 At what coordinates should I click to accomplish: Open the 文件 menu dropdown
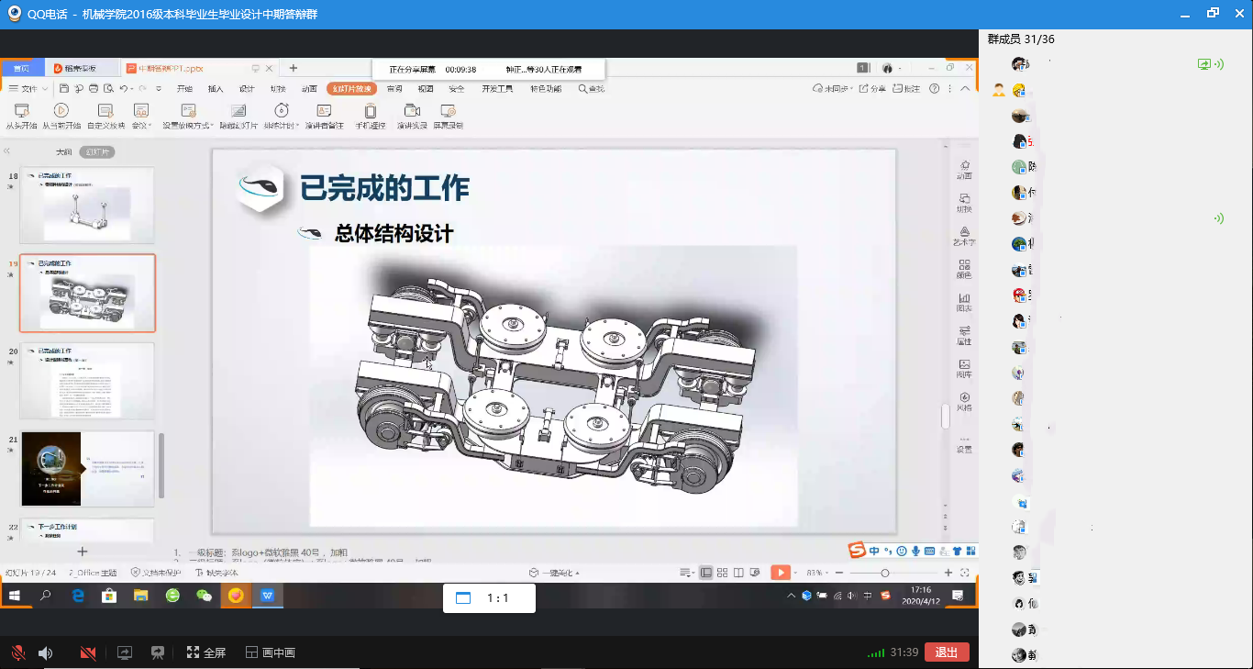[28, 89]
